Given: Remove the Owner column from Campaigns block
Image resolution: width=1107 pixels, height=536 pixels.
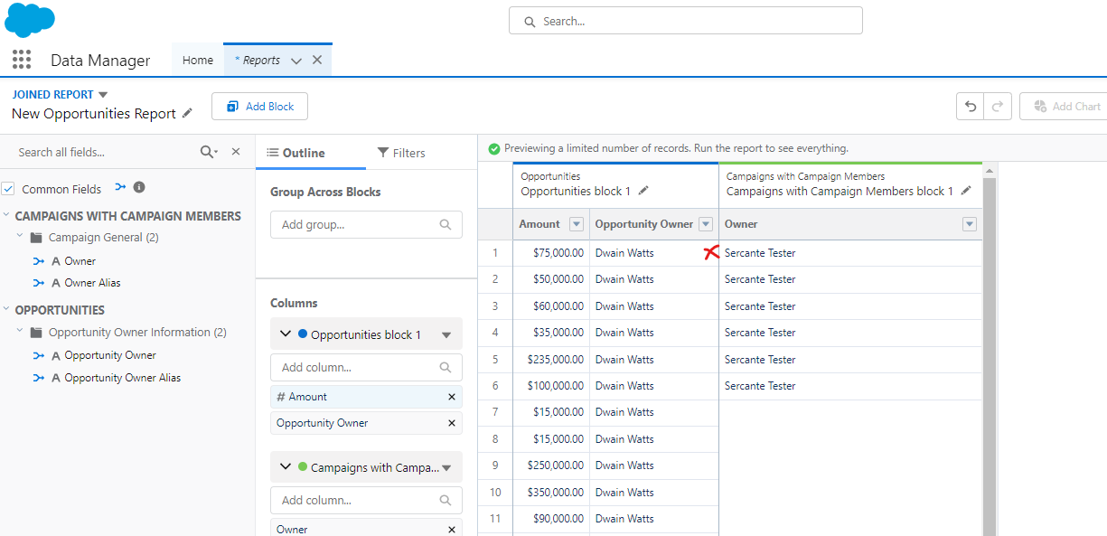Looking at the screenshot, I should (x=452, y=529).
